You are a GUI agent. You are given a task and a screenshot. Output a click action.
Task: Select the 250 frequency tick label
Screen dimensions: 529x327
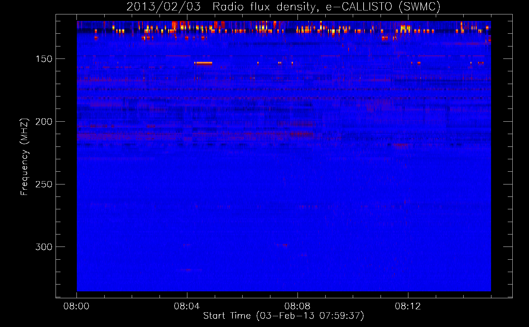coord(44,184)
